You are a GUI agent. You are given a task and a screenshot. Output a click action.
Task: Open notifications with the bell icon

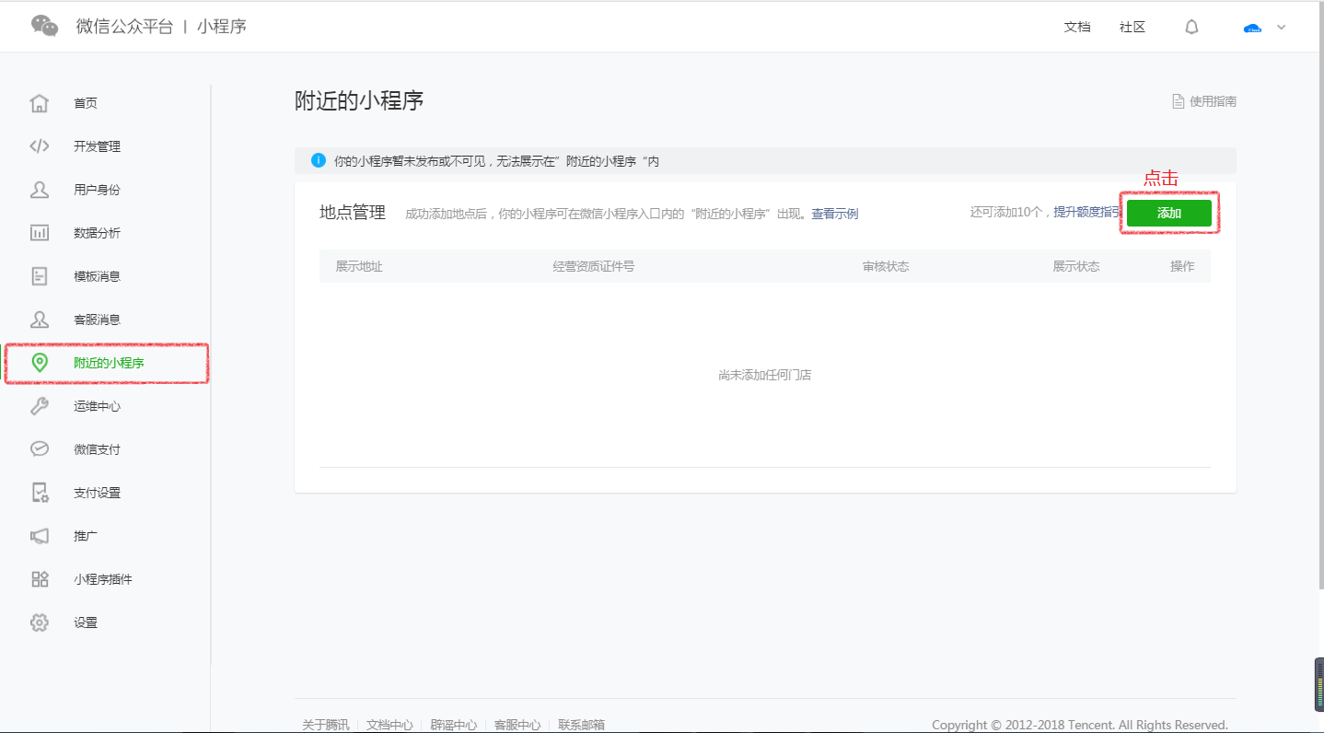pyautogui.click(x=1191, y=27)
